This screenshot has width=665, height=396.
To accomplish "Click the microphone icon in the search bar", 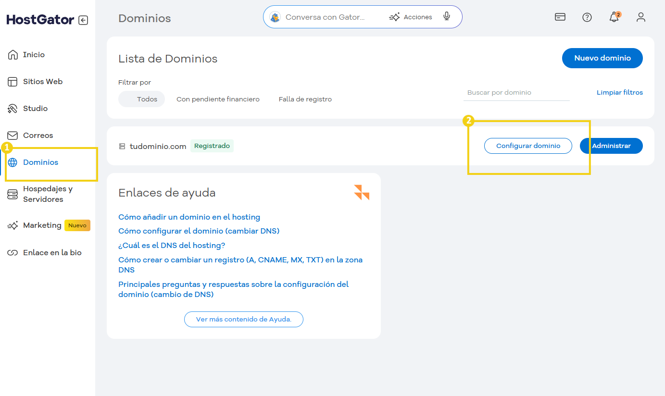I will point(447,17).
